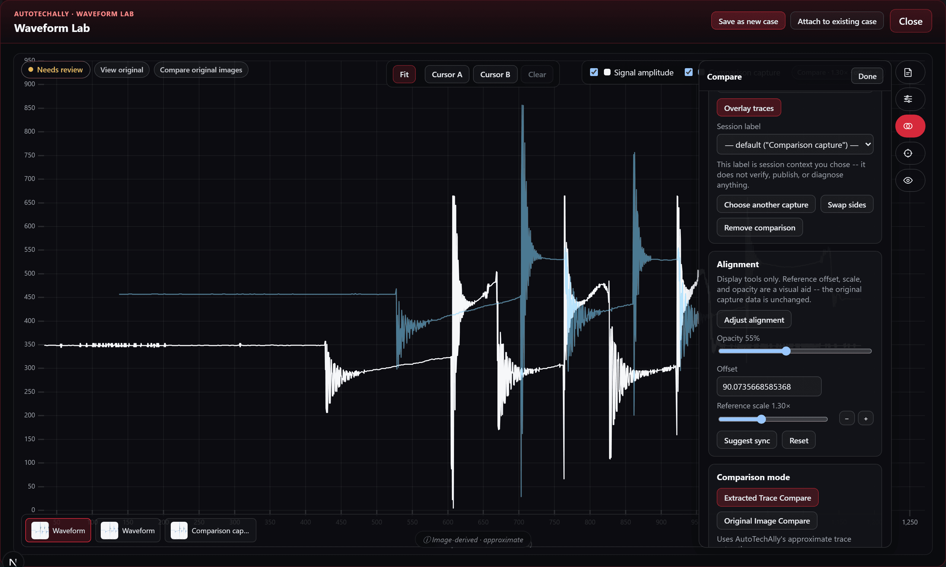This screenshot has height=567, width=946.
Task: Select the second Waveform thumbnail tab
Action: 128,530
